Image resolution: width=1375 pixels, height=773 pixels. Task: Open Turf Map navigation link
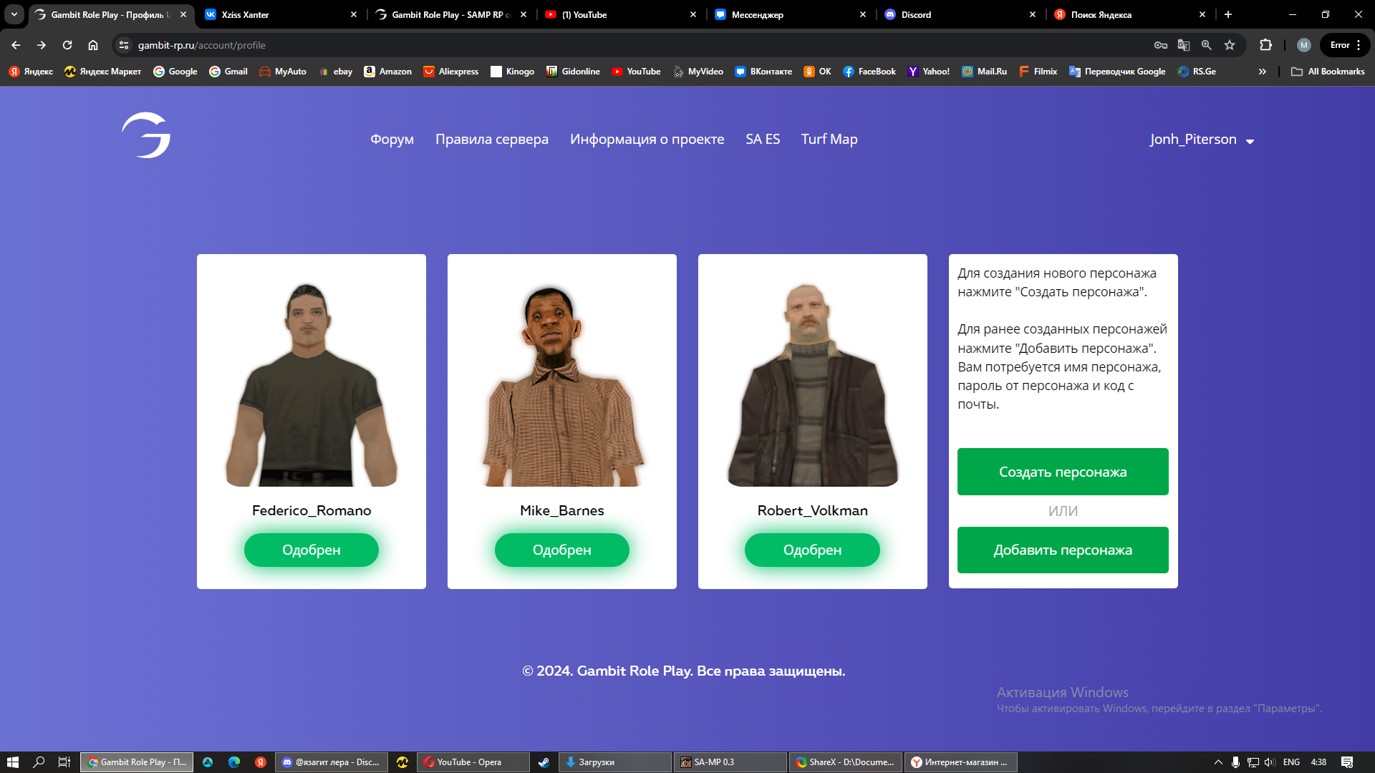829,140
